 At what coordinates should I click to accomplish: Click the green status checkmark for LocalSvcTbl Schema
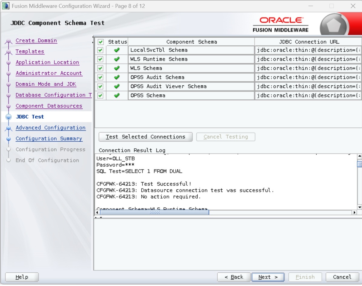117,50
